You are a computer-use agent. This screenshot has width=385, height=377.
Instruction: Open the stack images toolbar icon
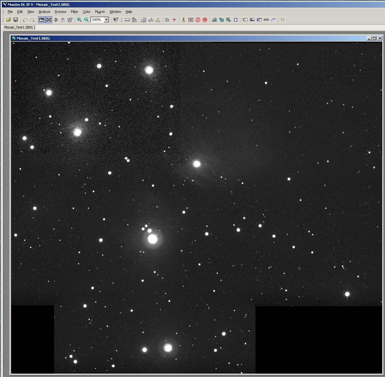(134, 20)
